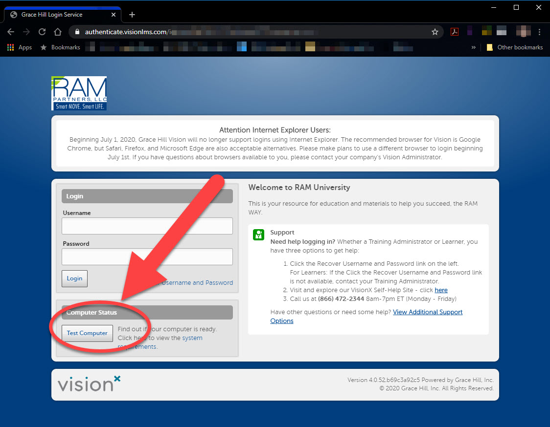Image resolution: width=550 pixels, height=427 pixels.
Task: Click the Test Computer button
Action: point(87,333)
